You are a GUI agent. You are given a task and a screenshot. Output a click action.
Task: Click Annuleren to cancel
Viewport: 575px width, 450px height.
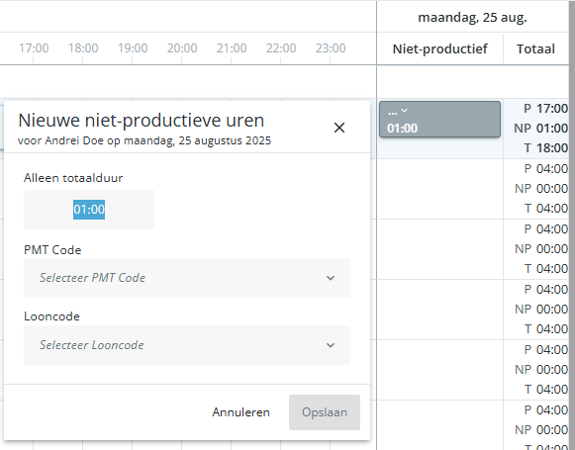[x=240, y=412]
